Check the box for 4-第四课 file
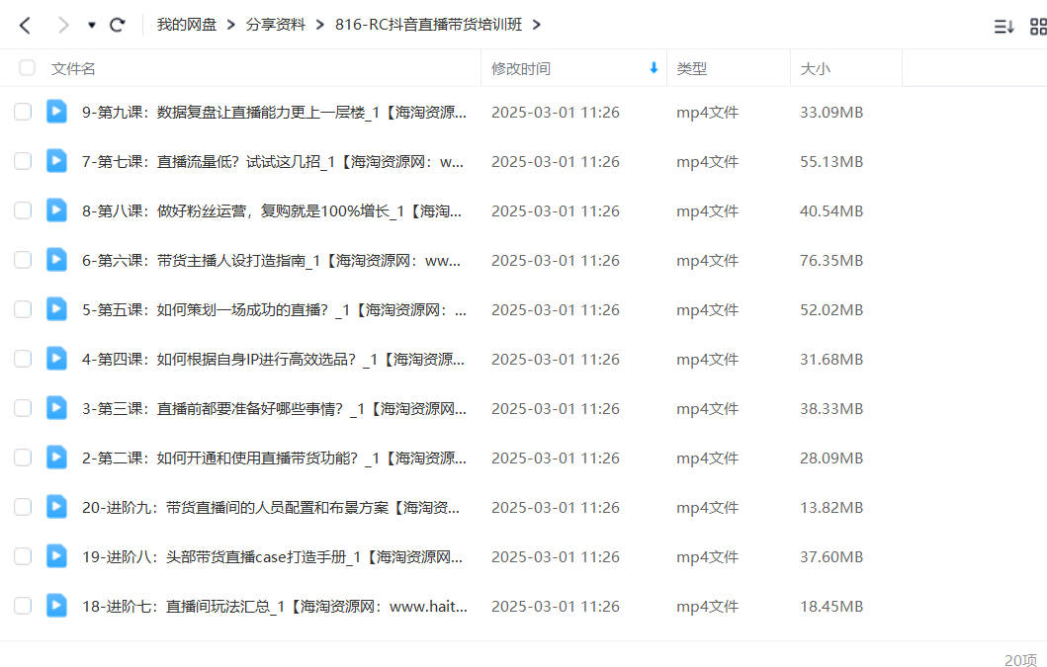The height and width of the screenshot is (667, 1047). tap(23, 359)
